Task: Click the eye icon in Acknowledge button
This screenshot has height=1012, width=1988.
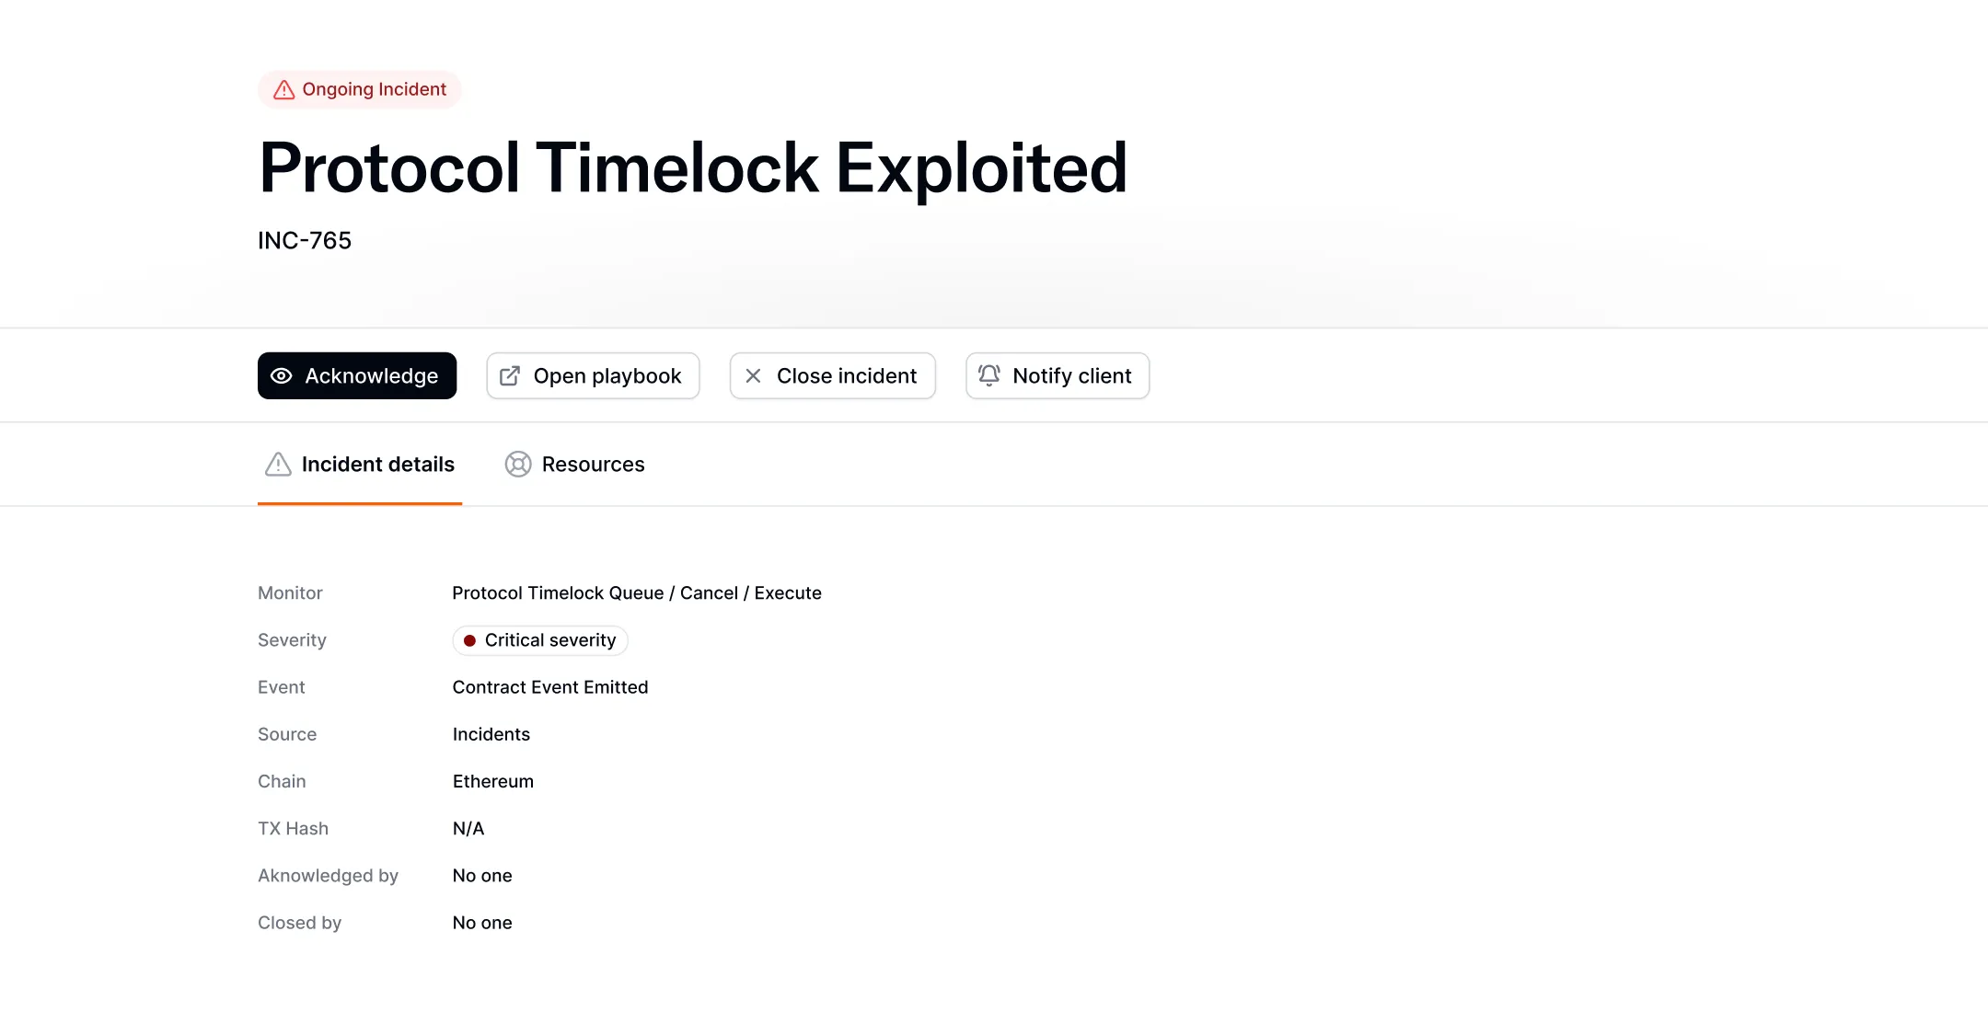Action: click(282, 375)
